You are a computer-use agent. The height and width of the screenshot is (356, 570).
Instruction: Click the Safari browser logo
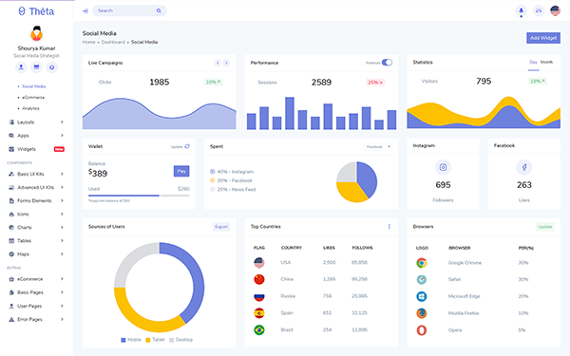pyautogui.click(x=421, y=279)
